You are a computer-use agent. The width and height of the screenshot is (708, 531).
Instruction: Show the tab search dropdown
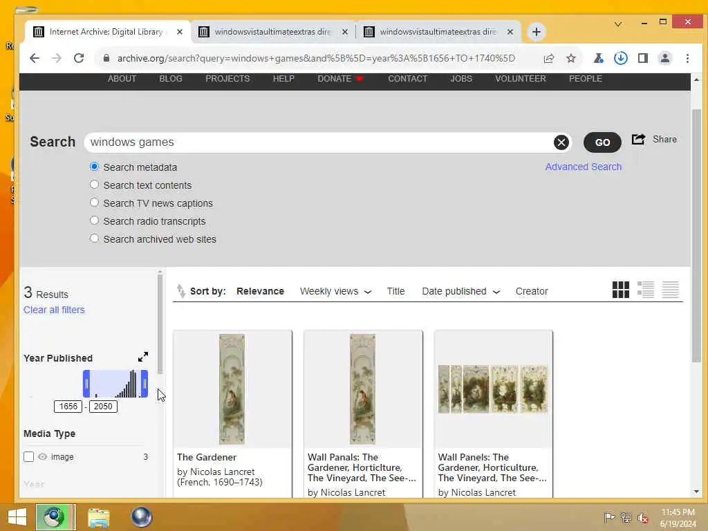(x=618, y=24)
